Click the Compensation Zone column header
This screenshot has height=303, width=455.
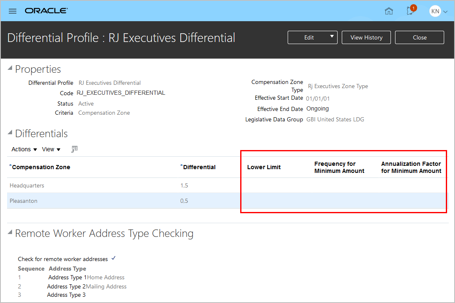click(x=41, y=167)
